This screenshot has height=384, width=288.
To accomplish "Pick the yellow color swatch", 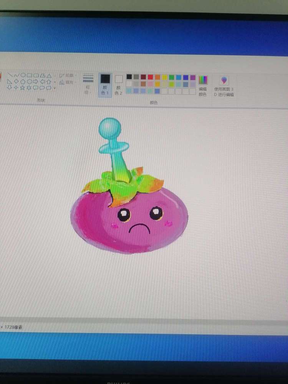I will click(x=164, y=78).
